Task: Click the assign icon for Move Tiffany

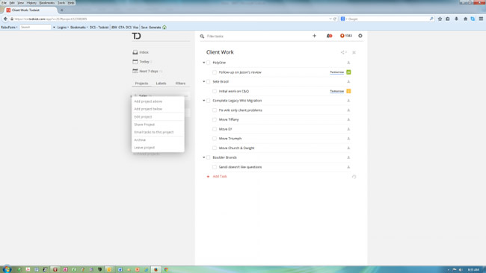Action: coord(348,119)
